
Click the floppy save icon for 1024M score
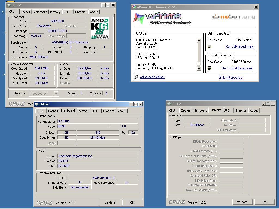[x=210, y=68]
